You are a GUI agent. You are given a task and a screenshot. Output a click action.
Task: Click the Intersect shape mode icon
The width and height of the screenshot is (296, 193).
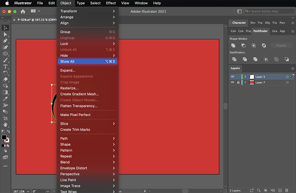[x=254, y=45]
